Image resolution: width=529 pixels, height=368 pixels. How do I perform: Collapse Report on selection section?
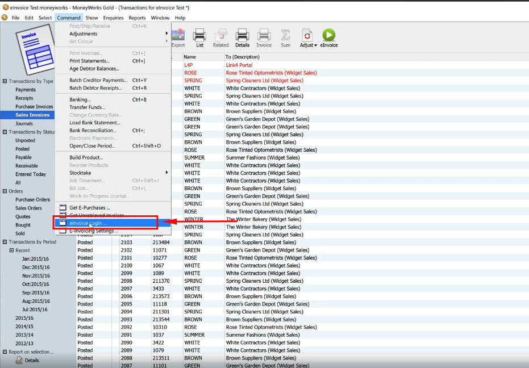click(x=5, y=352)
